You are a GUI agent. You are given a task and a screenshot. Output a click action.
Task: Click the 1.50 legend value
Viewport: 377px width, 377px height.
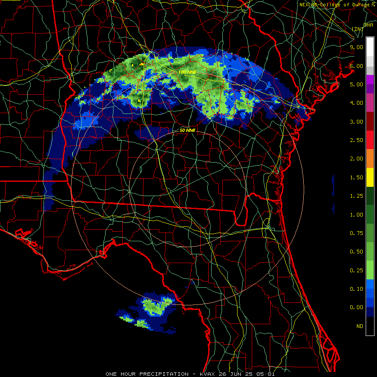(x=356, y=178)
